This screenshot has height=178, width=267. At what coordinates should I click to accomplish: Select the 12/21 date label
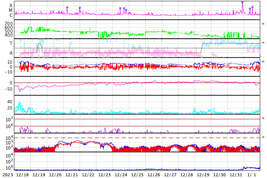[x=72, y=175]
